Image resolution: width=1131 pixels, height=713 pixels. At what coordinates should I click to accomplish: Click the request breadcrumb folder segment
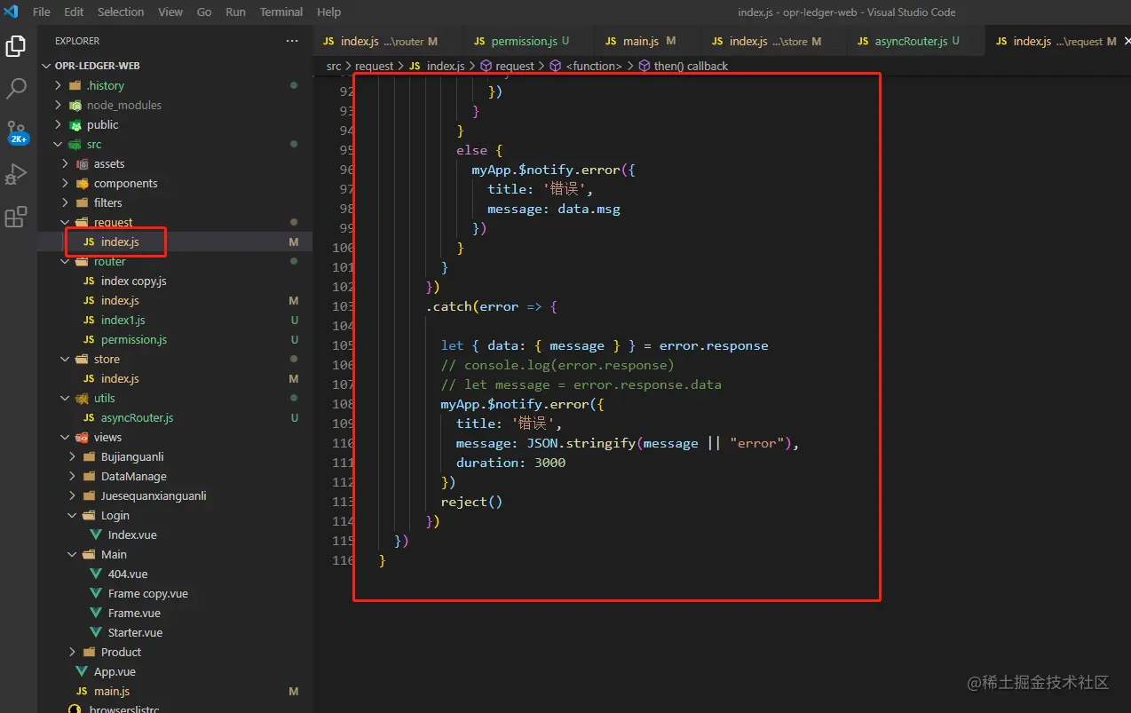point(376,66)
